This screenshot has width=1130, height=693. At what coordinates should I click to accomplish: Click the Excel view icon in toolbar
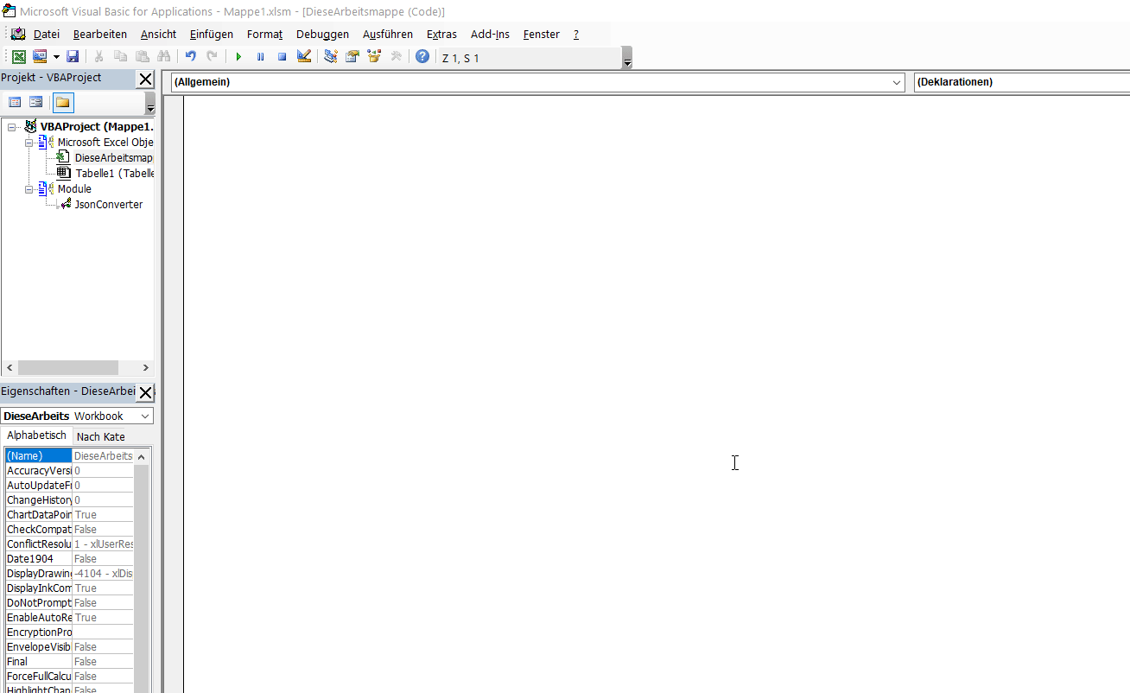point(18,57)
